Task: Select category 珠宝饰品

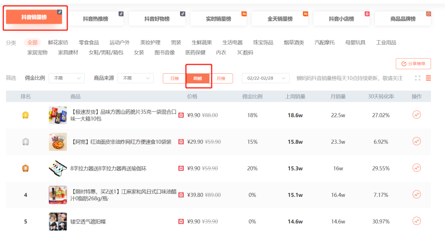Action: point(263,42)
